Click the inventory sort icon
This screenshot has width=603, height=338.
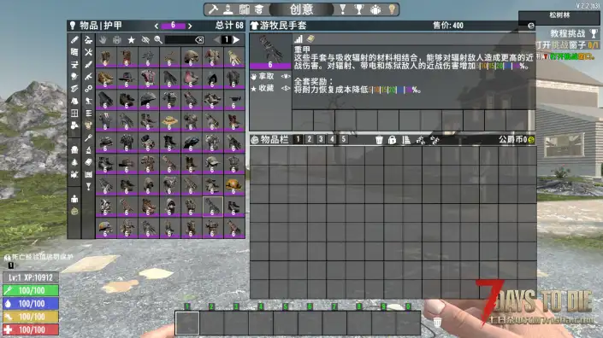(x=406, y=140)
